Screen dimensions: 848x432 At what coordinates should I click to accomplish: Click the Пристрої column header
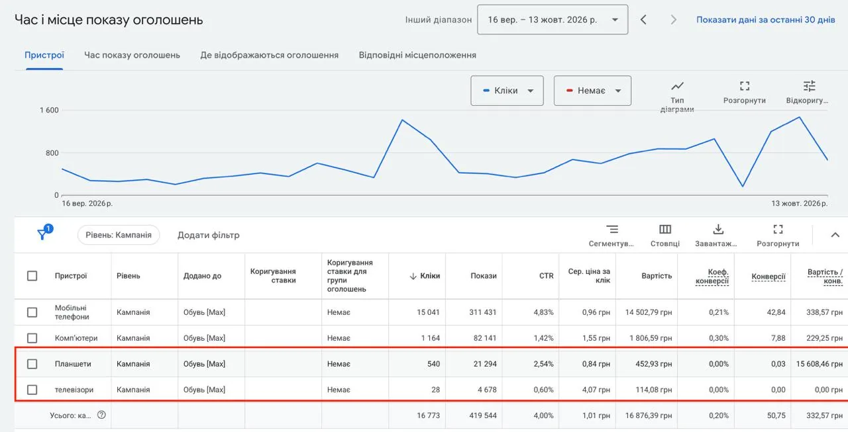(71, 276)
